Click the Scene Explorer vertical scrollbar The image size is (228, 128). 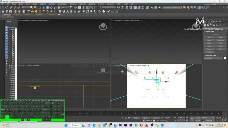tap(16, 64)
